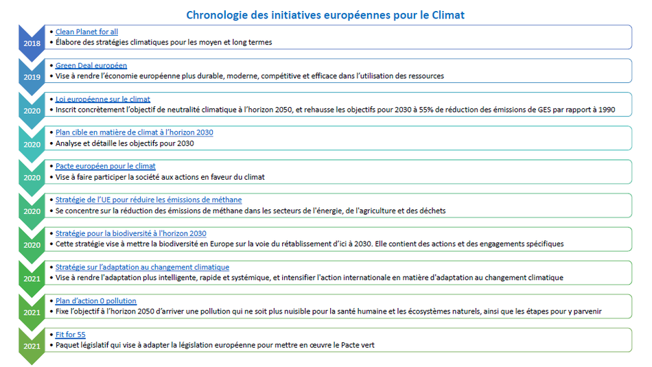Click the text starting 'Cette stratégie vise à mettre la biodiversité'
652x367 pixels.
[310, 244]
